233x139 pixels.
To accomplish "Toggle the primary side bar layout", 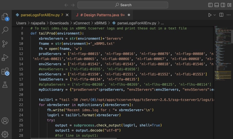I will point(210,5).
